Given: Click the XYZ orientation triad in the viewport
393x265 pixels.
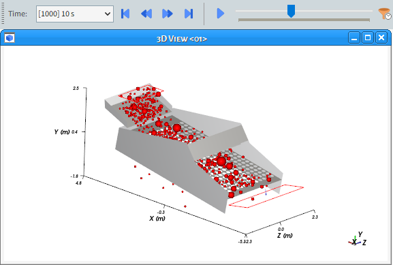Looking at the screenshot, I should pyautogui.click(x=357, y=240).
